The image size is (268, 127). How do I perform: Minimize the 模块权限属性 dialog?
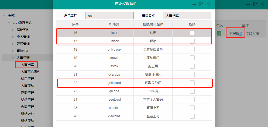click(194, 4)
